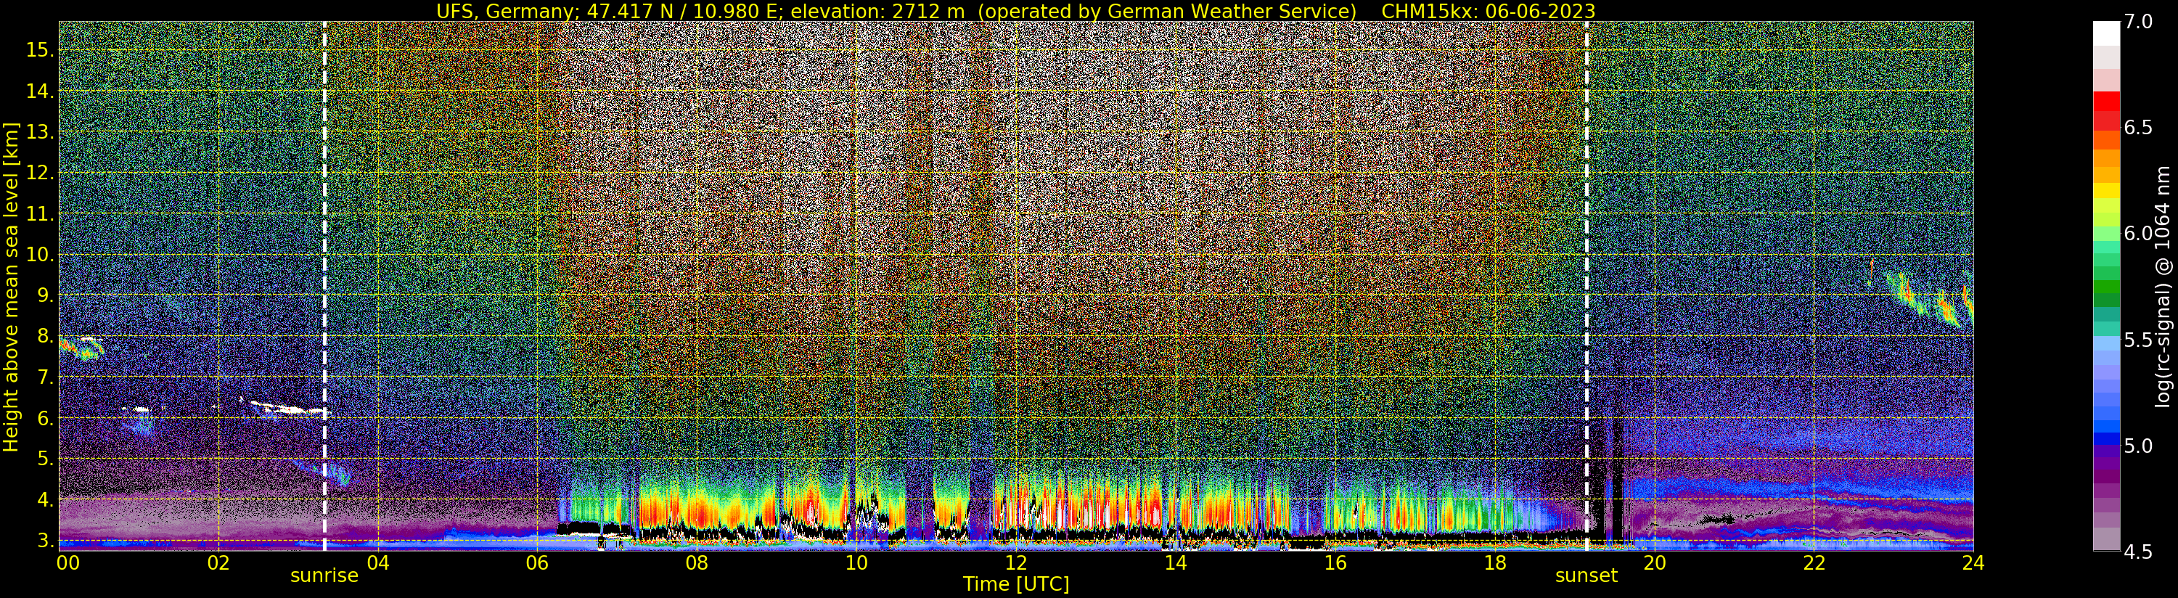Click the height axis tick '4.'

[46, 501]
